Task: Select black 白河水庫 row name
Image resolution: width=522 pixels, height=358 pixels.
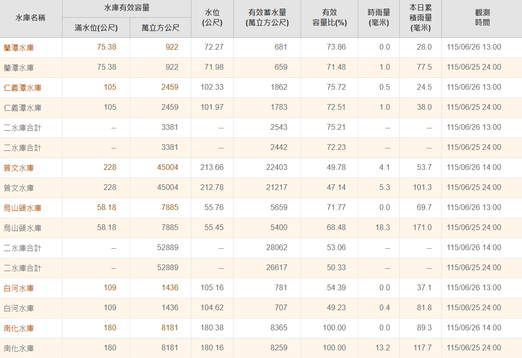Action: point(19,308)
